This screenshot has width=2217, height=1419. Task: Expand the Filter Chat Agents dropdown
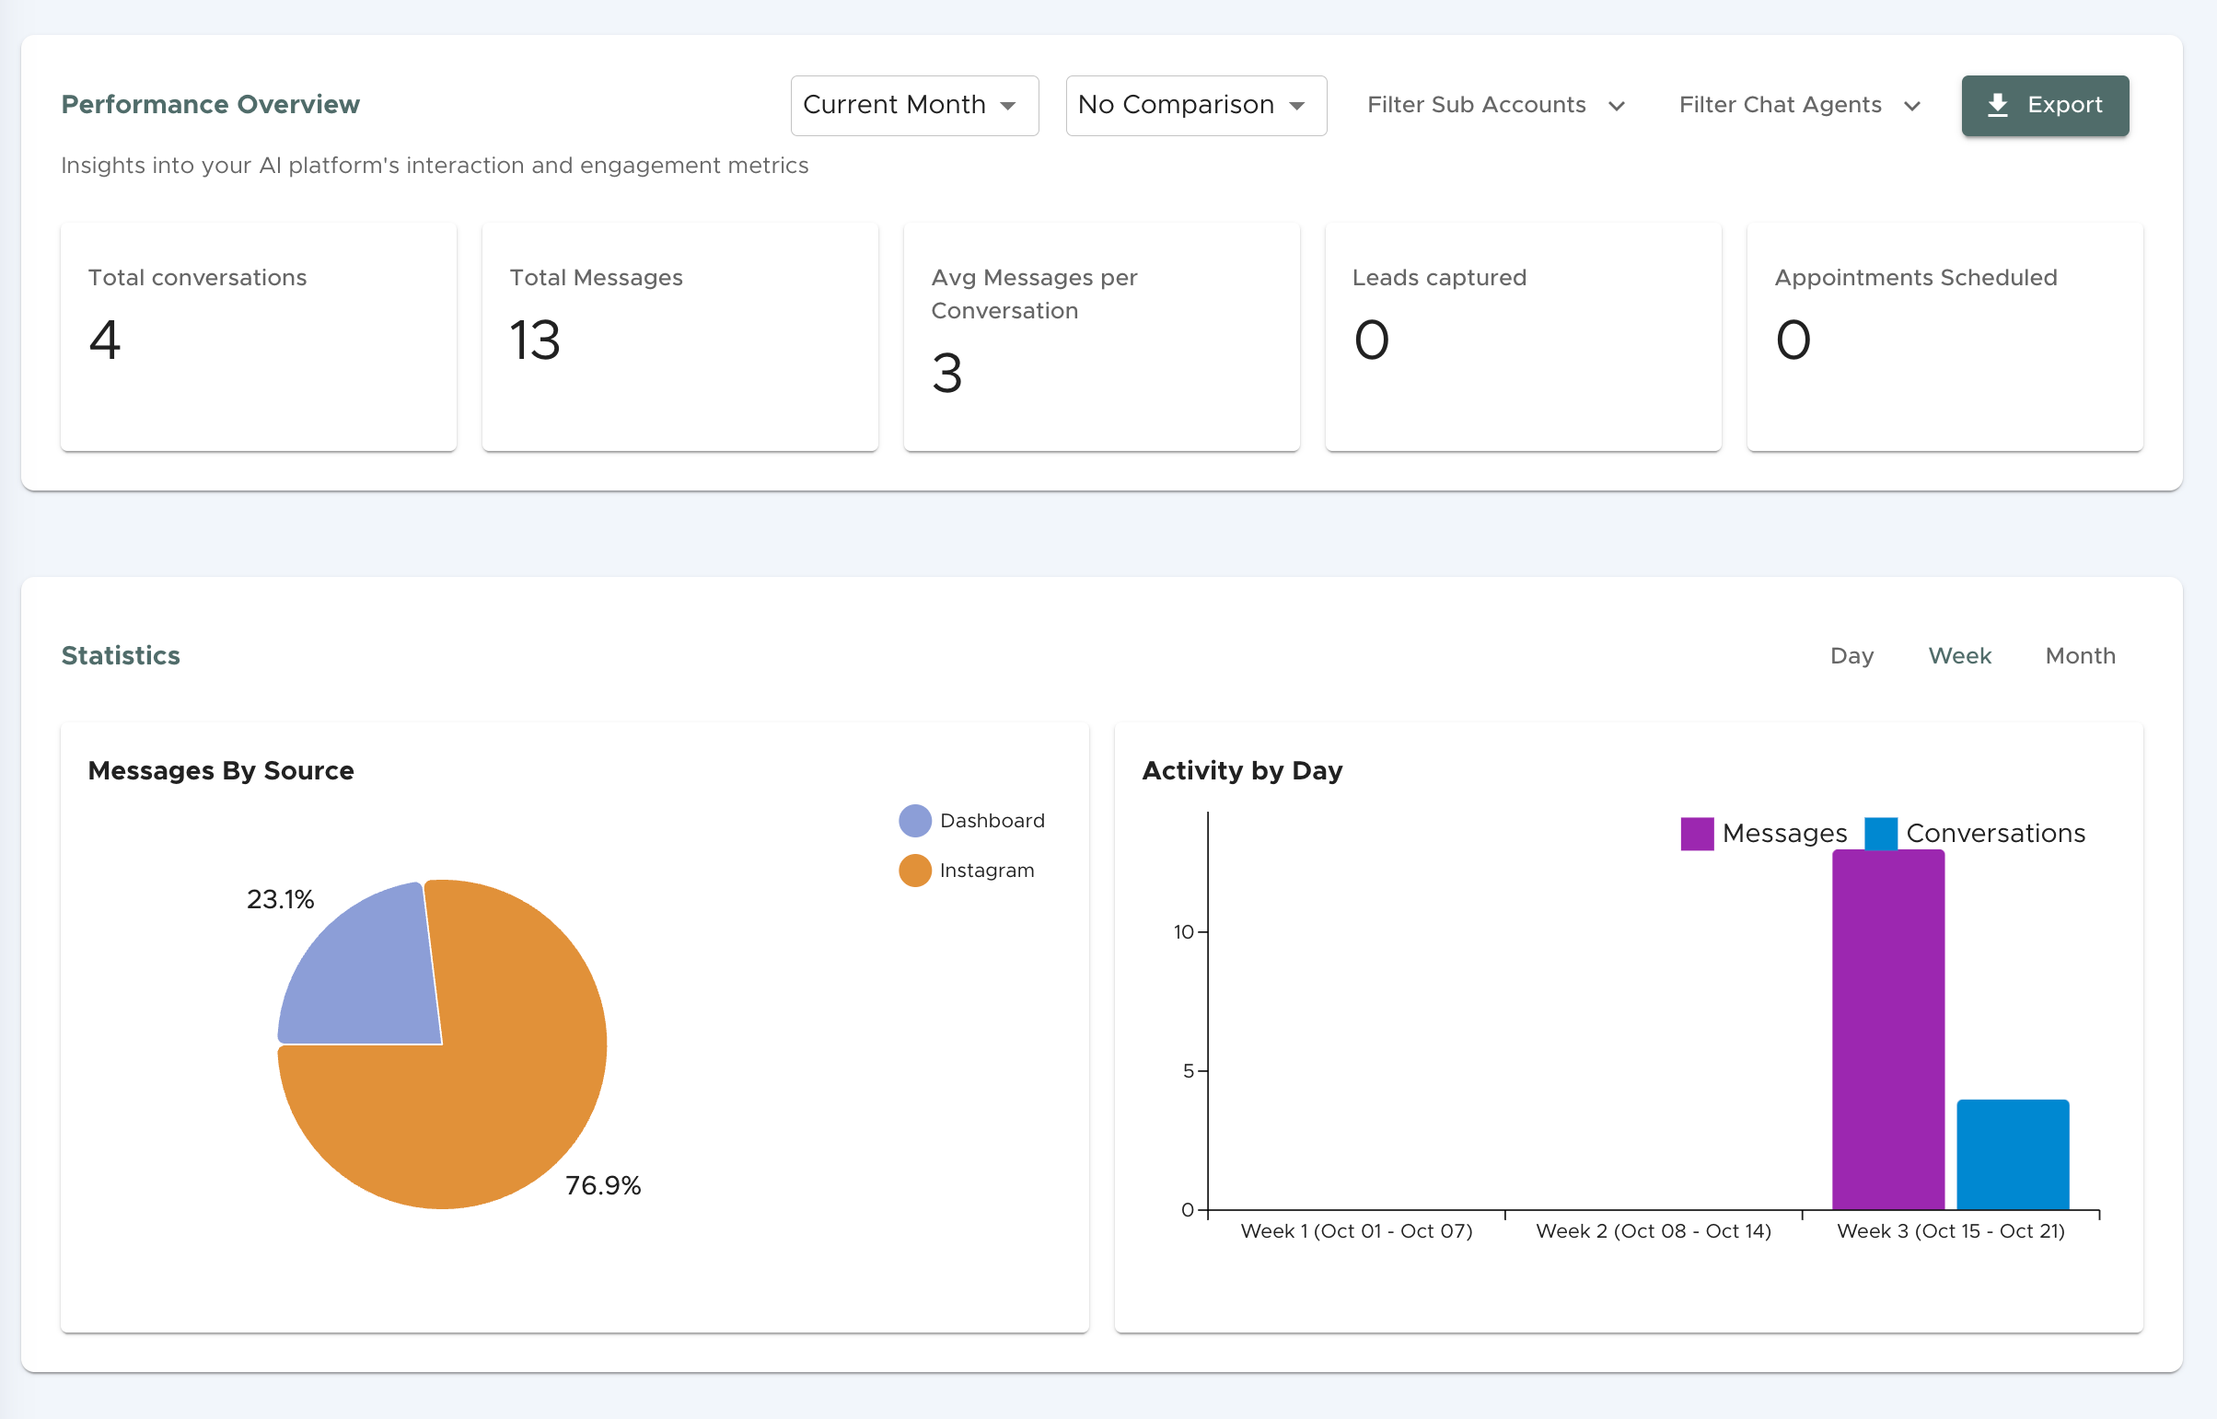[x=1780, y=105]
